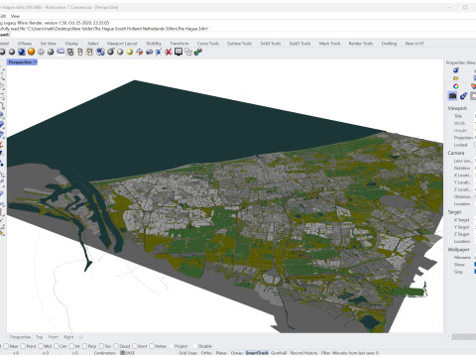Viewport: 476px width, 357px height.
Task: Click the BASE layer color swatch
Action: pyautogui.click(x=122, y=353)
